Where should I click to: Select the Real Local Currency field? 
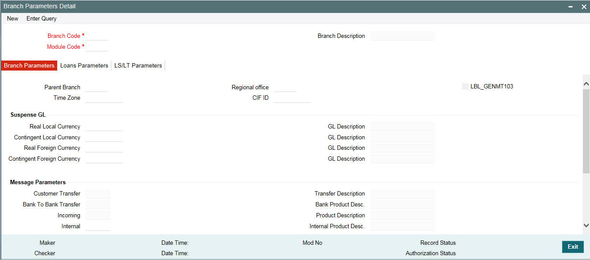point(104,126)
